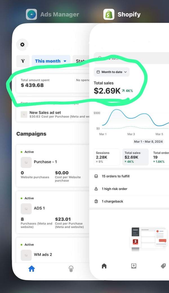Tap the Shopify app icon
This screenshot has width=169, height=293.
click(109, 14)
